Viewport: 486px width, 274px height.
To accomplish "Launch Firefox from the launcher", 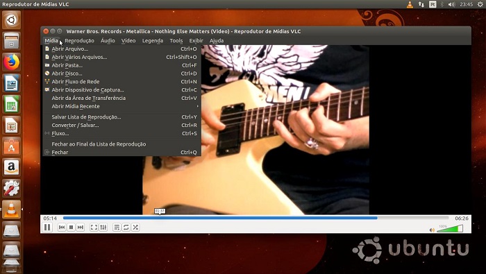I will point(12,62).
